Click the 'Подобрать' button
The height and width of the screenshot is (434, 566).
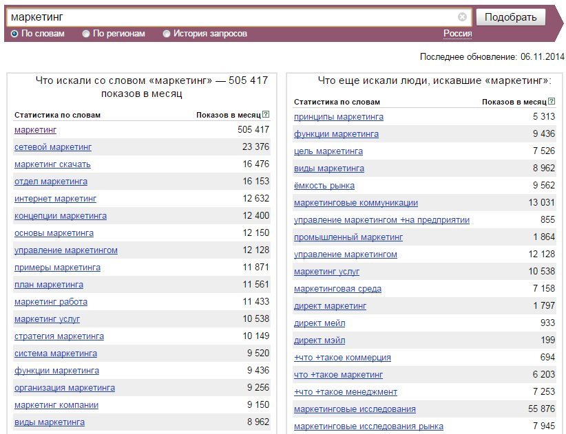click(511, 17)
